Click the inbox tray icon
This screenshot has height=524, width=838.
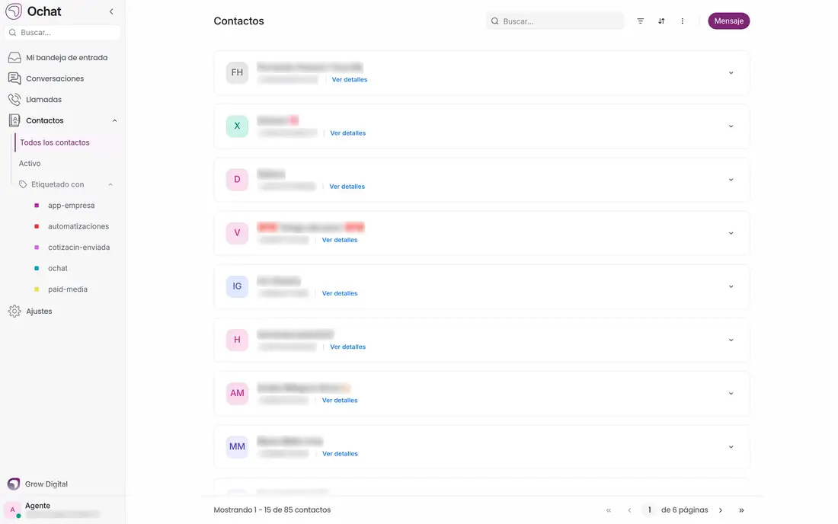[x=14, y=58]
